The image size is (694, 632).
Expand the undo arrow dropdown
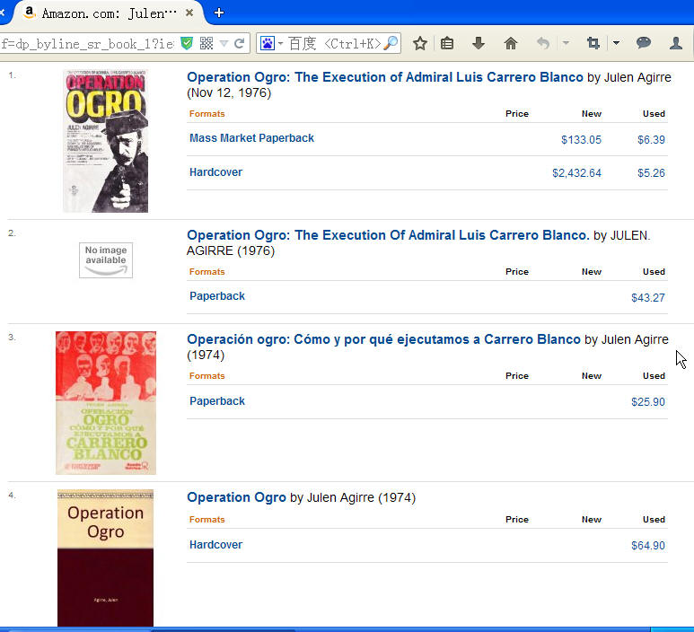(x=566, y=43)
